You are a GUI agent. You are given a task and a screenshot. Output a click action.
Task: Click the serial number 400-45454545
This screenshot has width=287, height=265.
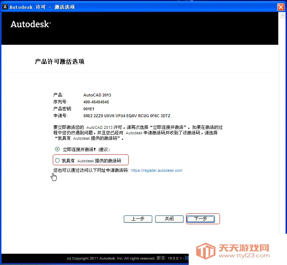coord(96,102)
